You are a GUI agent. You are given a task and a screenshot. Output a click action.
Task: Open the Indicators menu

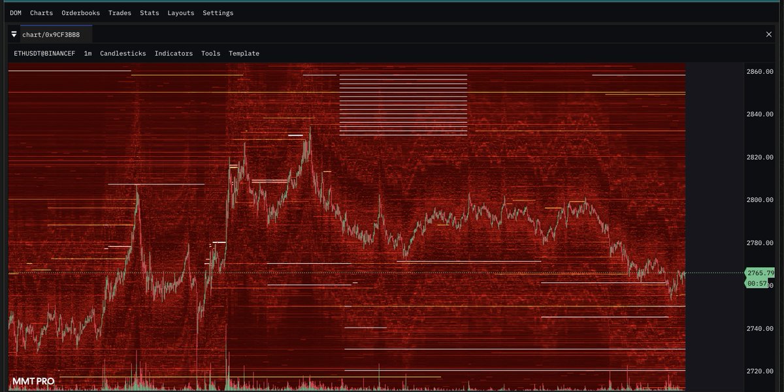pyautogui.click(x=174, y=54)
